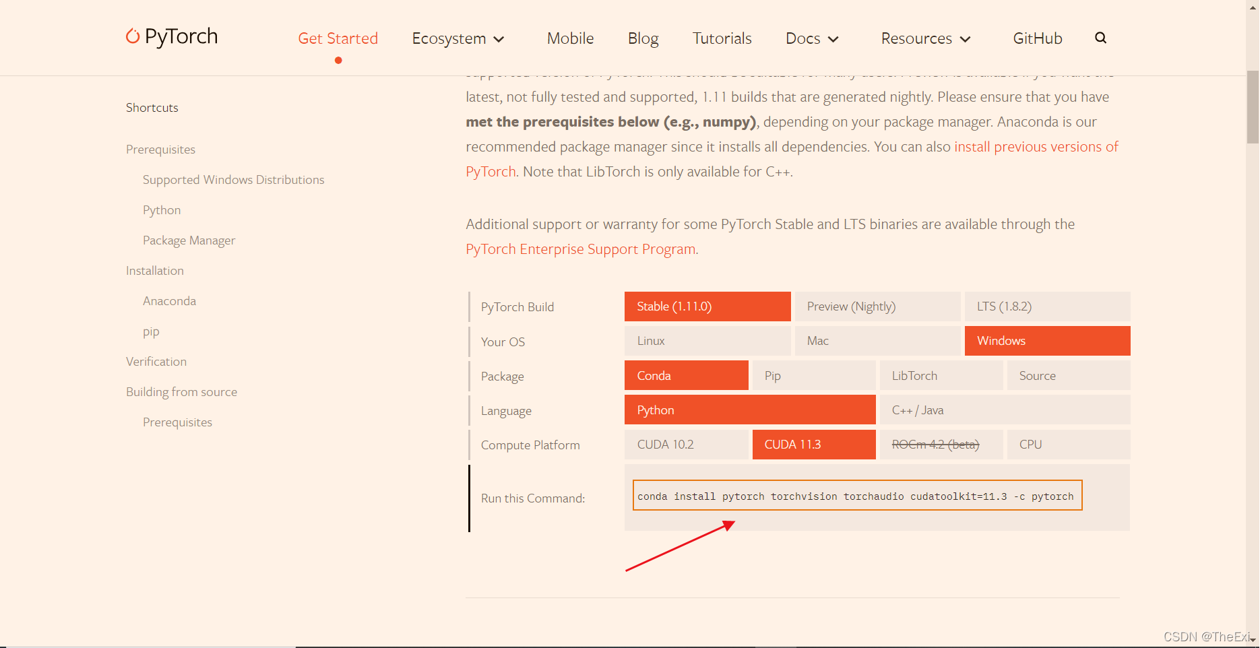Select the LTS (1.8.2) build option

coord(1047,306)
